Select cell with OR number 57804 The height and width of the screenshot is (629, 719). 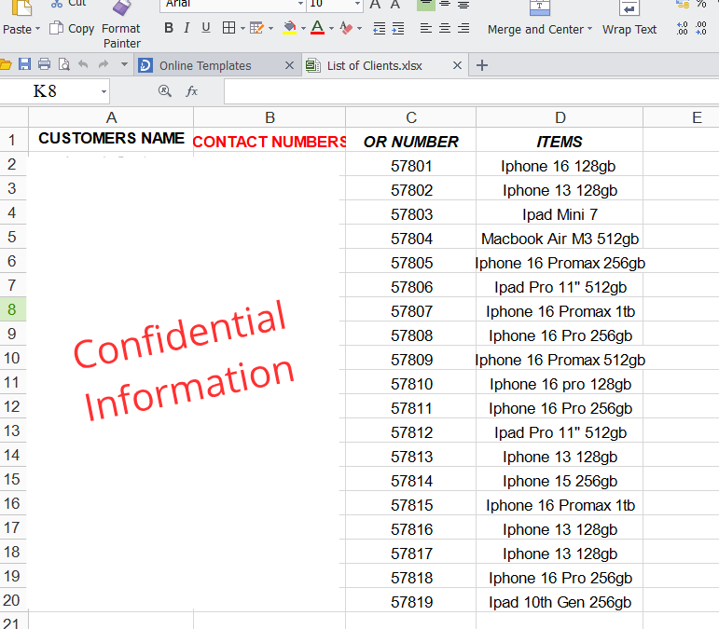click(x=411, y=239)
